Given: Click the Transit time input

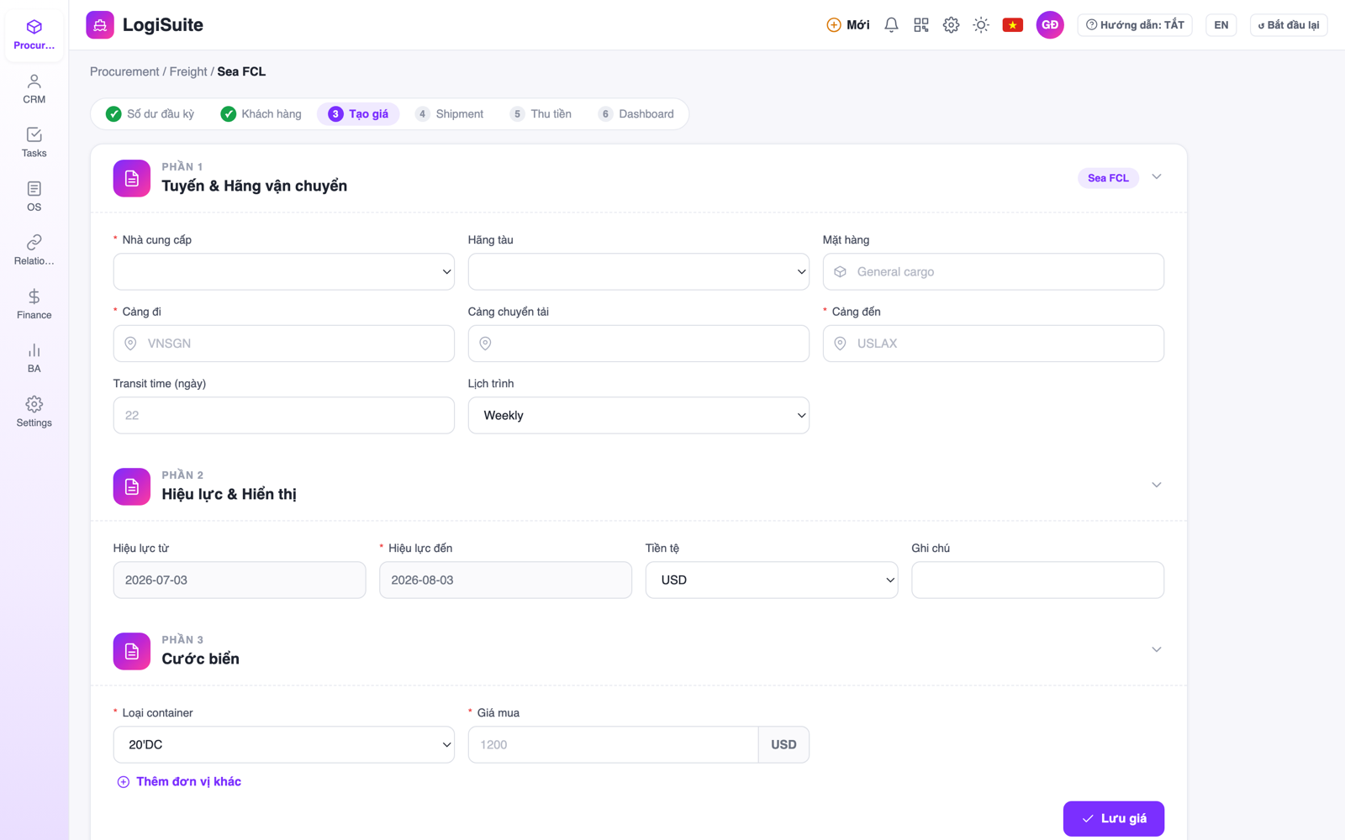Looking at the screenshot, I should point(284,416).
